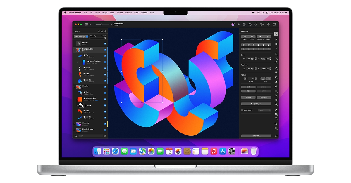
Task: Open the Arrange menu in the menu bar
Action: click(x=128, y=13)
